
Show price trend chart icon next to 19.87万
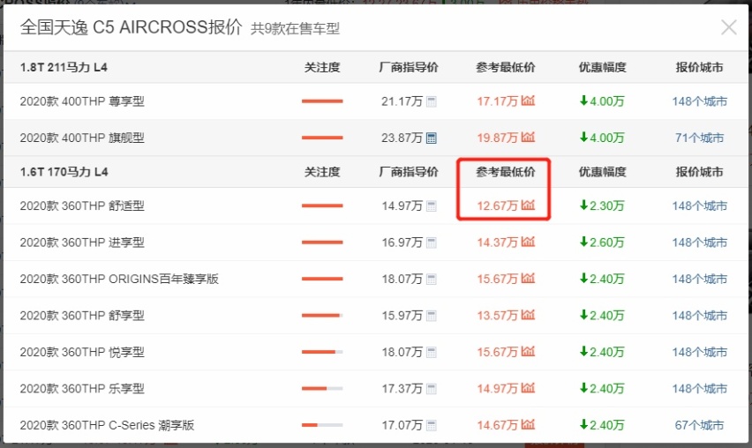[528, 137]
